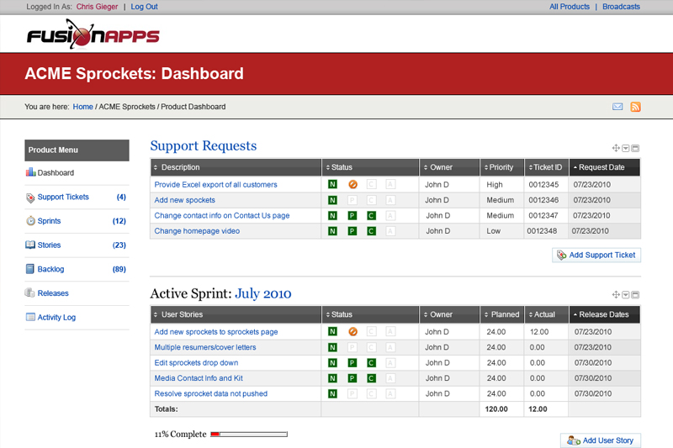673x448 pixels.
Task: Open Backlog menu item
Action: click(x=50, y=269)
